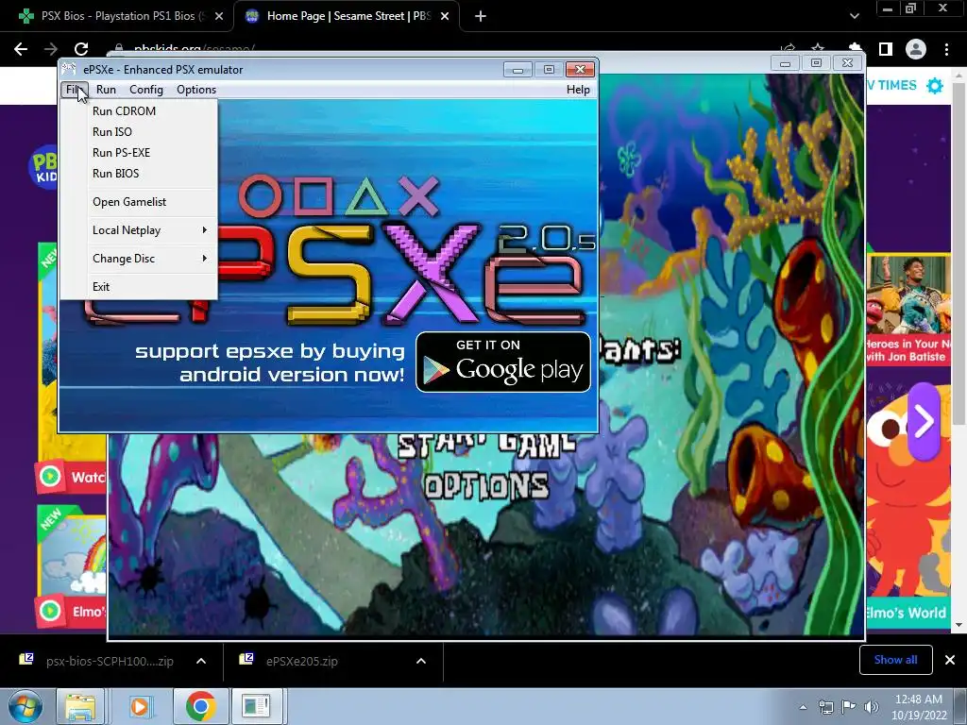Close the Sesame Street browser tab
This screenshot has height=725, width=967.
tap(445, 16)
